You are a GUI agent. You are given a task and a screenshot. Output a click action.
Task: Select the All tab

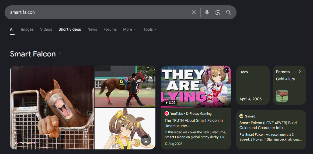(12, 29)
